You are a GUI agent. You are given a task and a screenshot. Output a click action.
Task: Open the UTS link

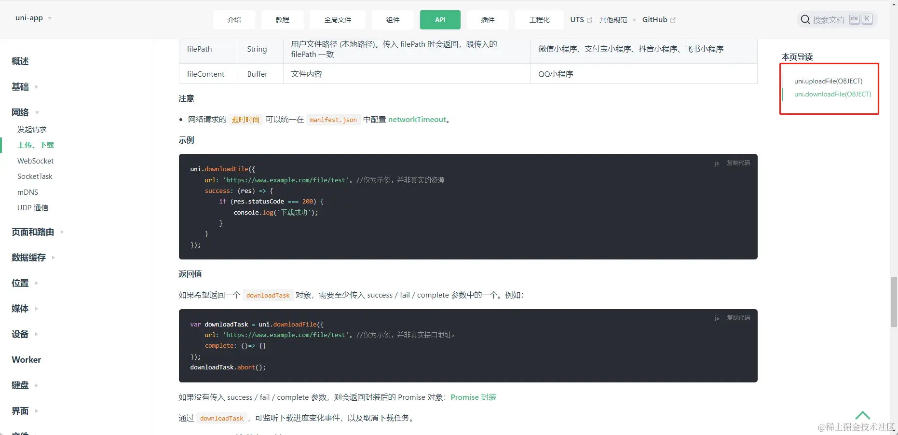coord(581,20)
